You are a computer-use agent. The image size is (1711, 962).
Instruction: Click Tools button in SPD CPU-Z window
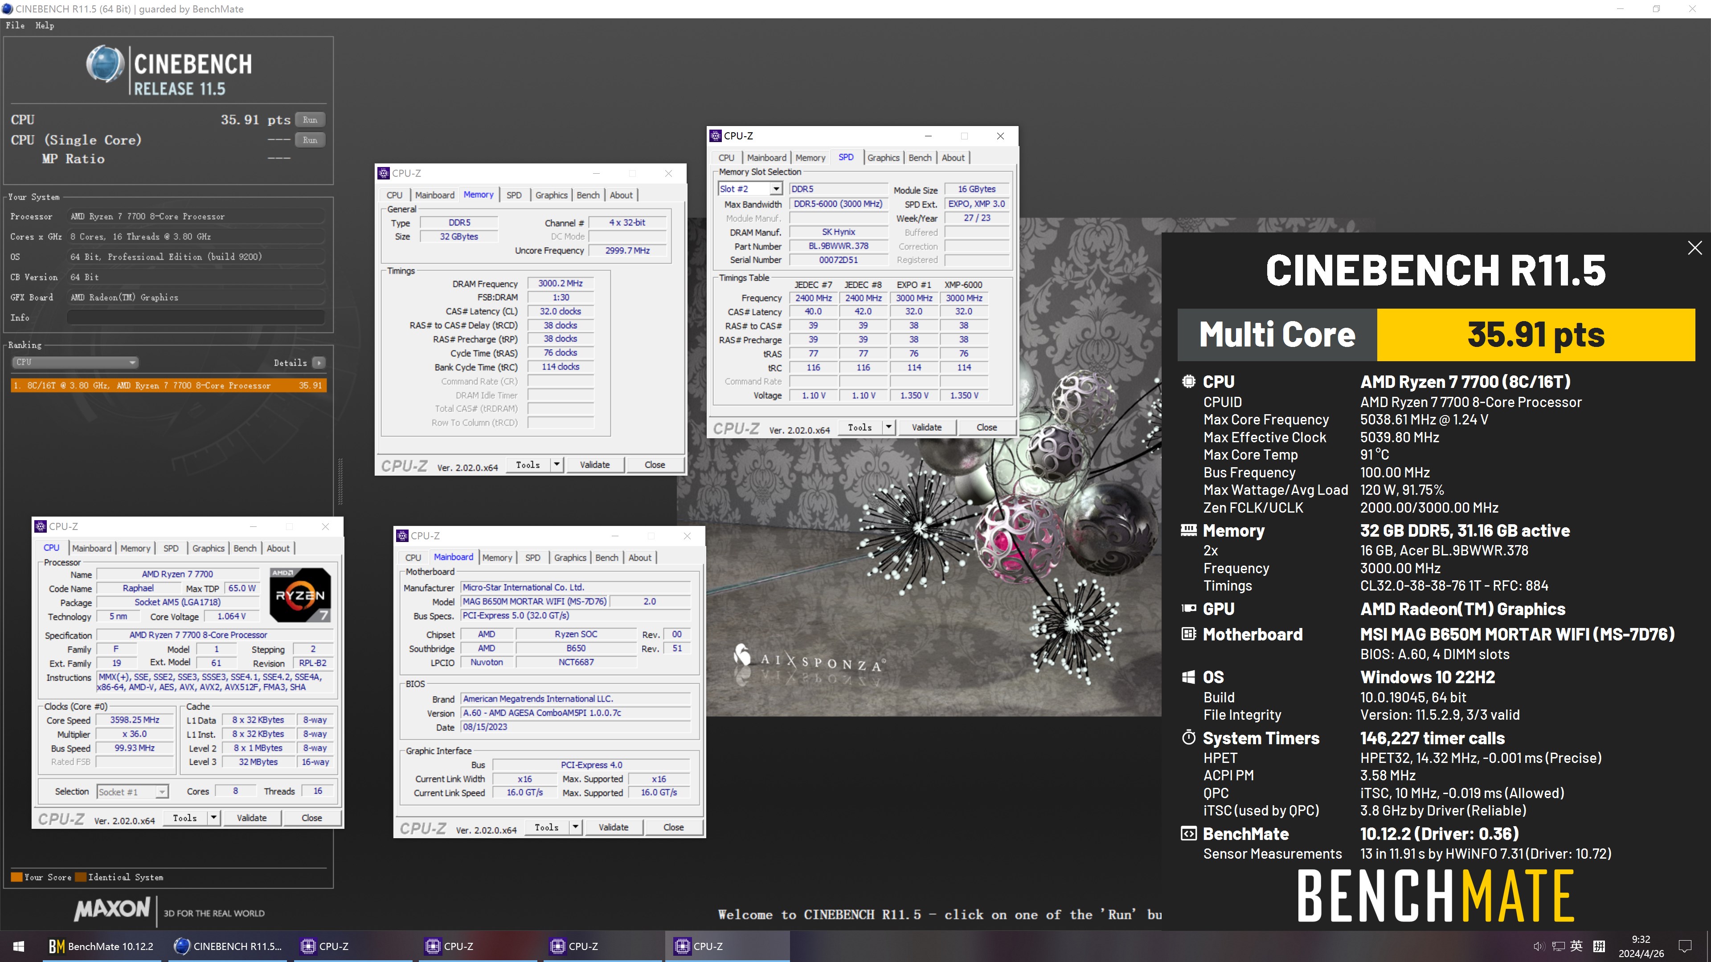(x=860, y=428)
